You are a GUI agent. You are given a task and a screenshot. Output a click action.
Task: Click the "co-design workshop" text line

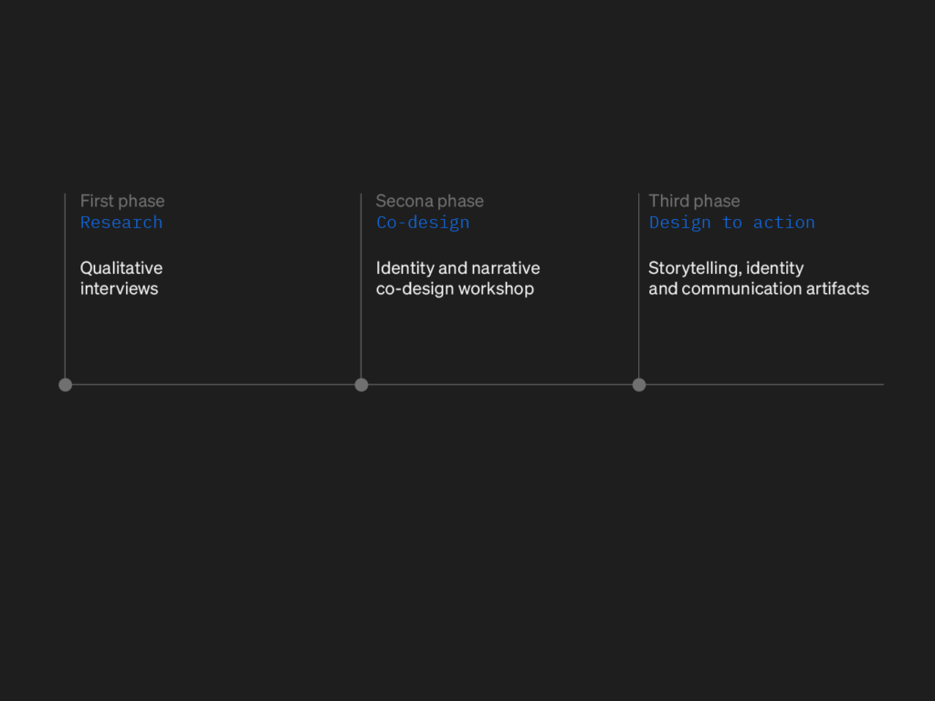(x=455, y=289)
